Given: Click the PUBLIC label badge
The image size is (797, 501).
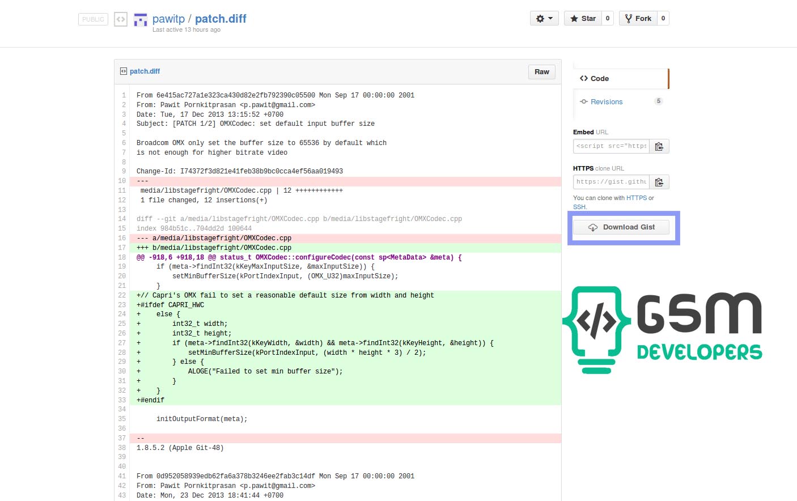Looking at the screenshot, I should click(x=93, y=19).
